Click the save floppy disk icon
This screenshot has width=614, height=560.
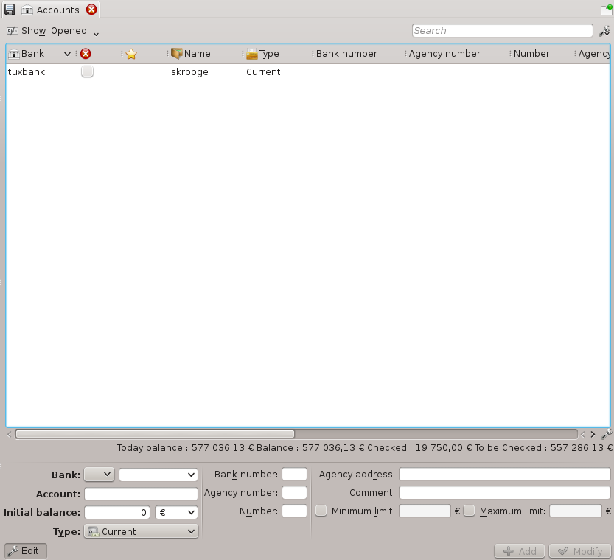pyautogui.click(x=10, y=10)
